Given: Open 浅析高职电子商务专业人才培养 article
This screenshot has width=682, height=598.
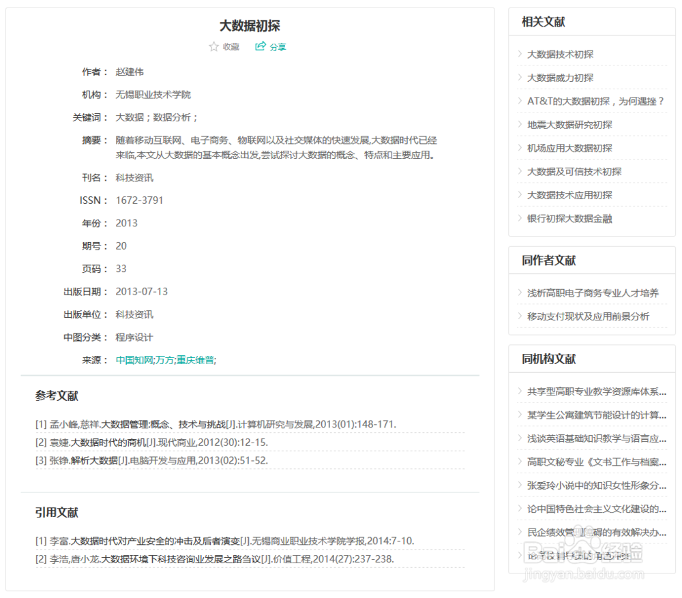Looking at the screenshot, I should pos(593,293).
